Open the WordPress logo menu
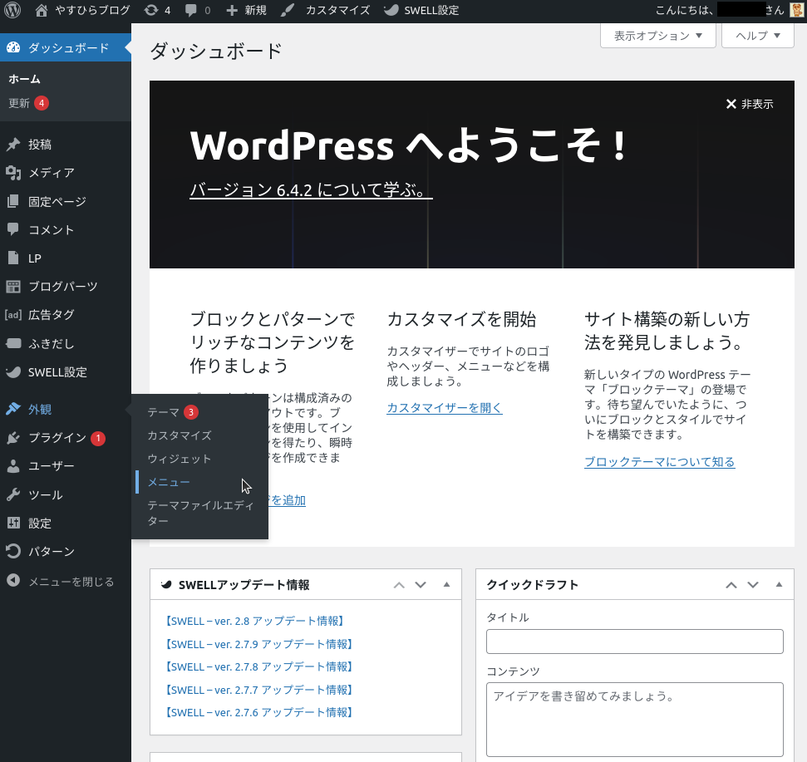807x762 pixels. coord(12,10)
